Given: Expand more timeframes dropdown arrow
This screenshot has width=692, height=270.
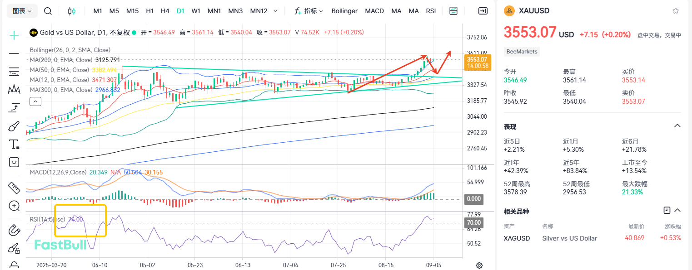Looking at the screenshot, I should tap(275, 11).
